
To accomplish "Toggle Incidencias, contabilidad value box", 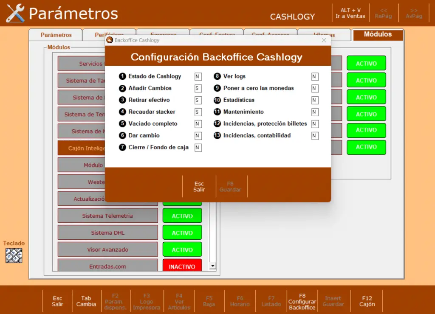I will coord(315,135).
